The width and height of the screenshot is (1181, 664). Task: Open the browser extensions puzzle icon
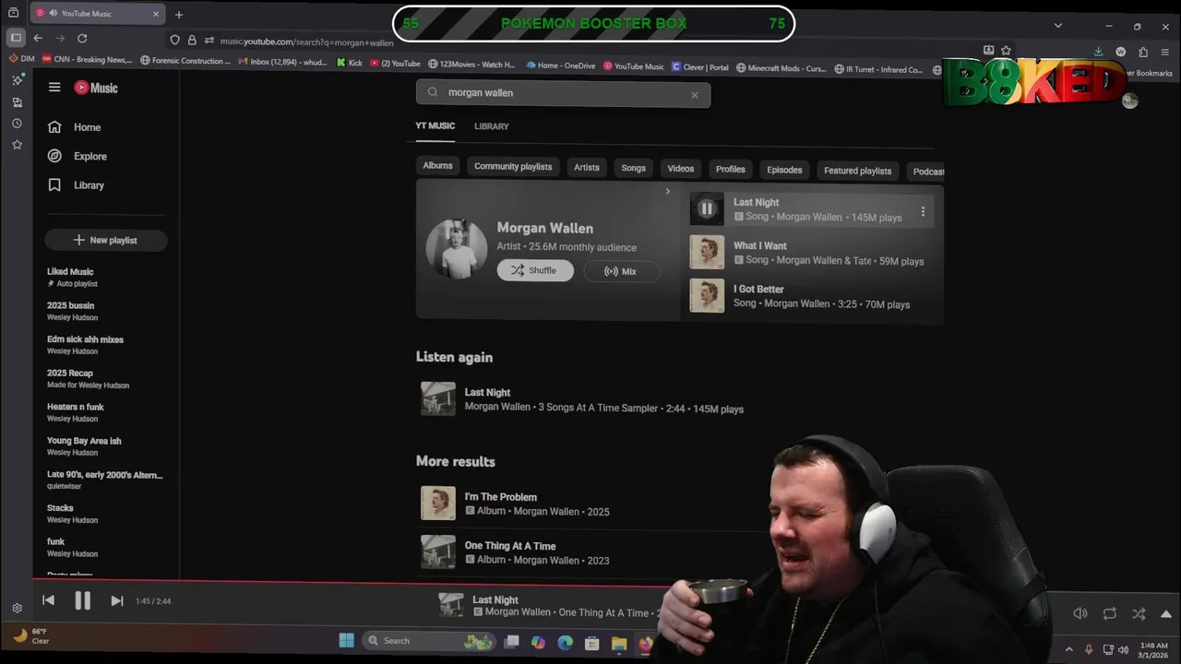[1143, 53]
